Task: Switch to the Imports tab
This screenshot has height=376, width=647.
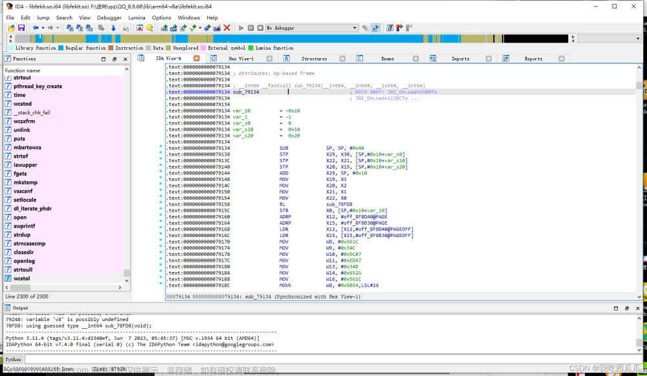Action: pyautogui.click(x=460, y=59)
